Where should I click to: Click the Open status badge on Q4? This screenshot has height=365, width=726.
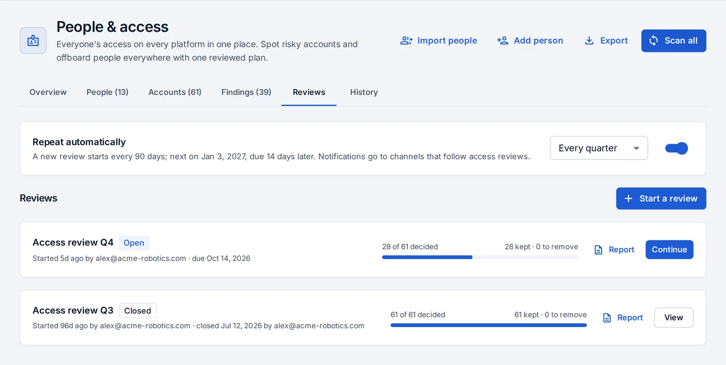(x=134, y=243)
